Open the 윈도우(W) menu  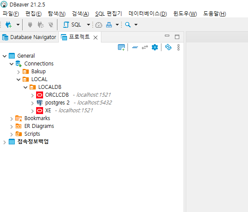tap(185, 14)
